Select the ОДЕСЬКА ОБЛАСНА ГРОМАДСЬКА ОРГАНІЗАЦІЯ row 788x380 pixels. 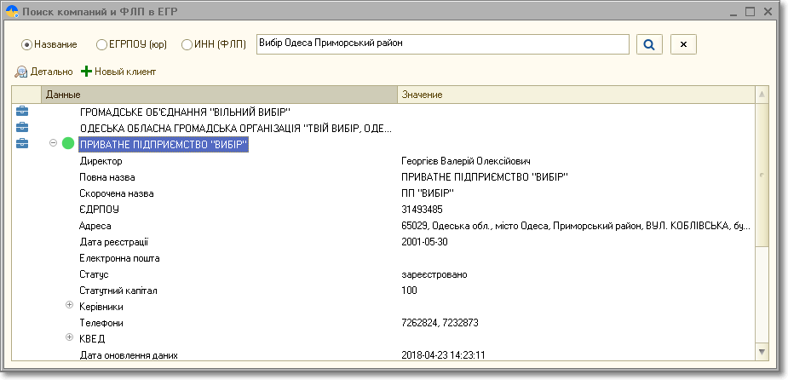click(235, 128)
